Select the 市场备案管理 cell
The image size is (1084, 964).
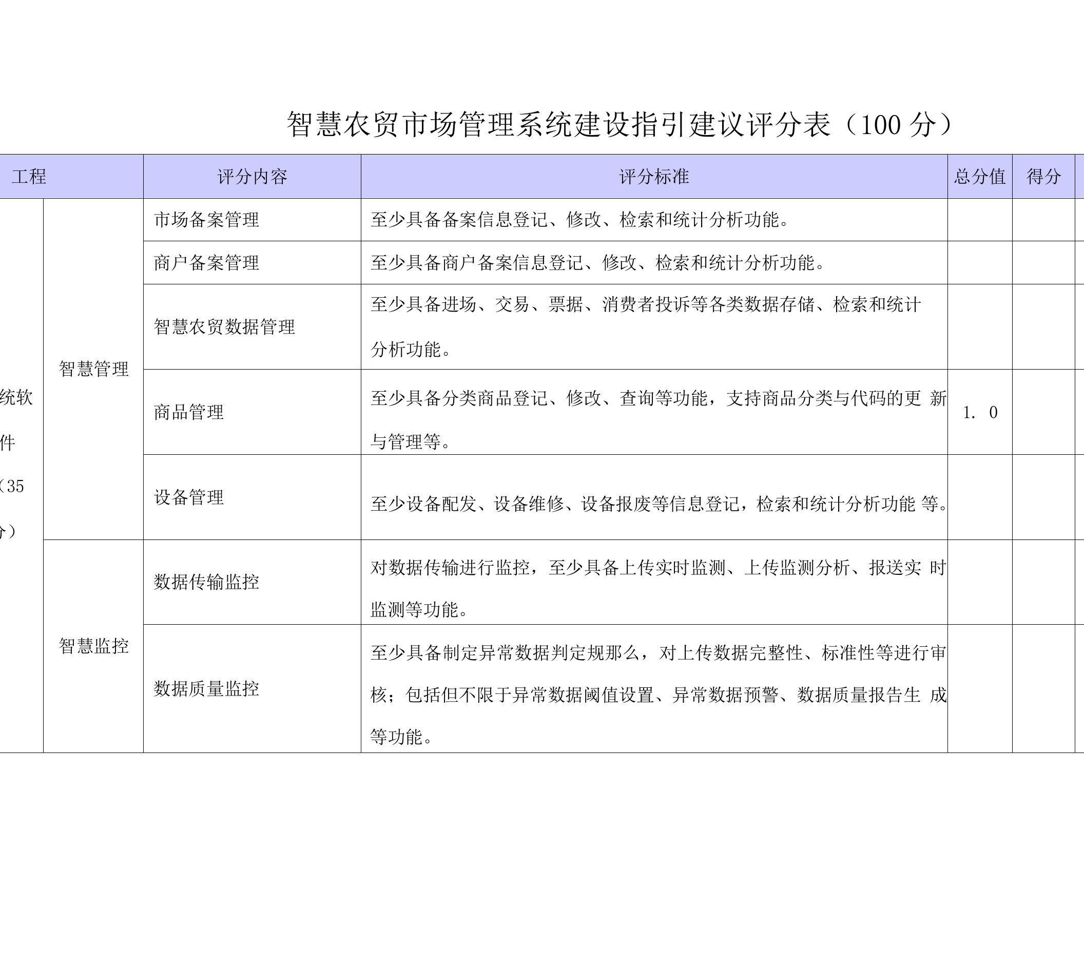pos(252,220)
